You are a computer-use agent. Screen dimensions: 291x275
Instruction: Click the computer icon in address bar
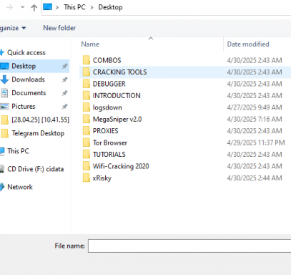(47, 7)
